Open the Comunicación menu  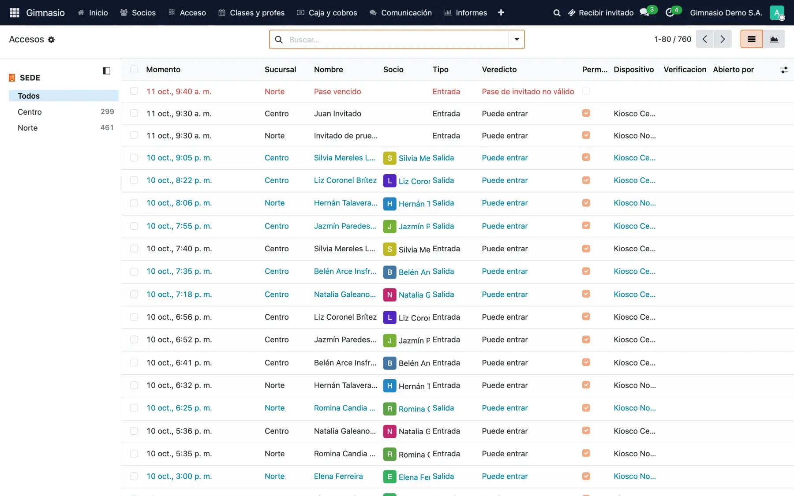401,13
